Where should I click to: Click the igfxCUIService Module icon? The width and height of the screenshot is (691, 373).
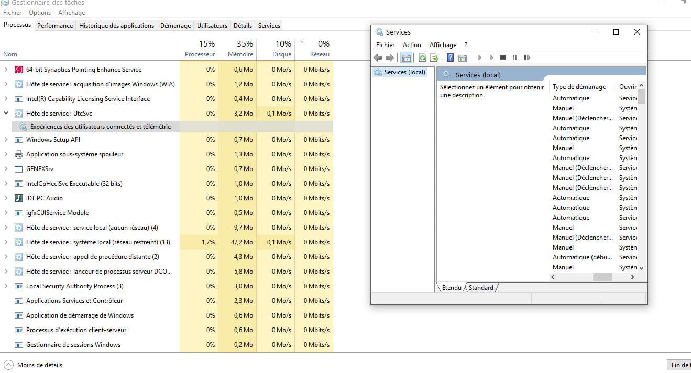pos(19,213)
